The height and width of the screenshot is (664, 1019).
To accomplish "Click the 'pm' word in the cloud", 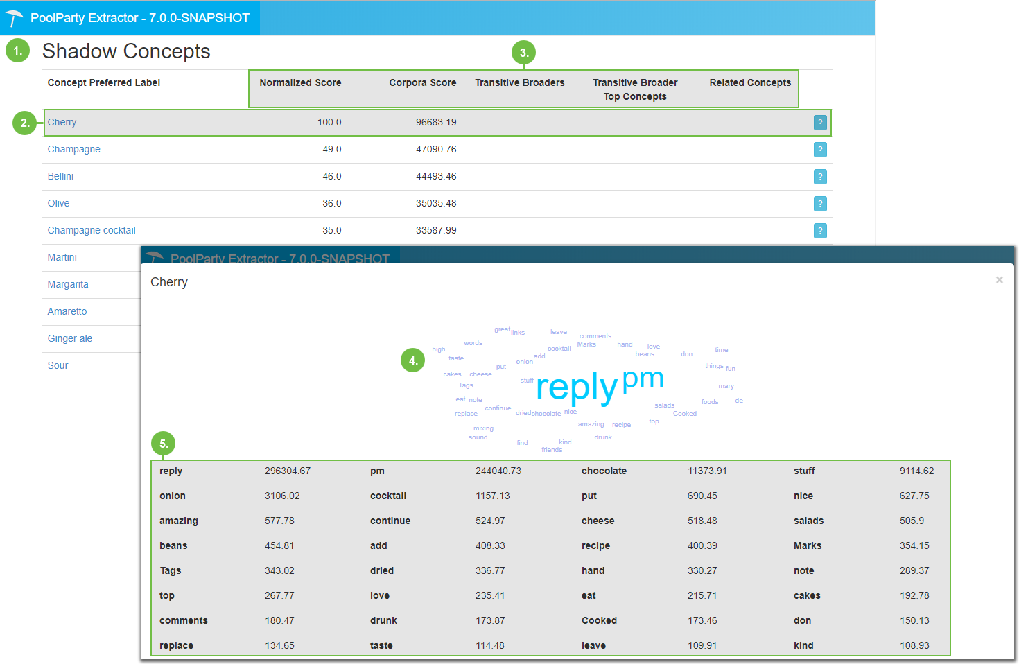I will coord(643,380).
